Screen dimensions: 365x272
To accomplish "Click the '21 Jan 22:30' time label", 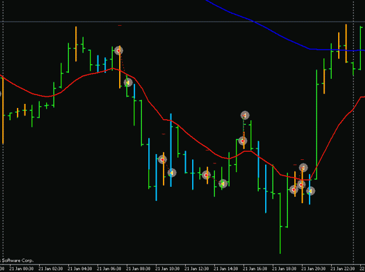I will [x=343, y=268].
